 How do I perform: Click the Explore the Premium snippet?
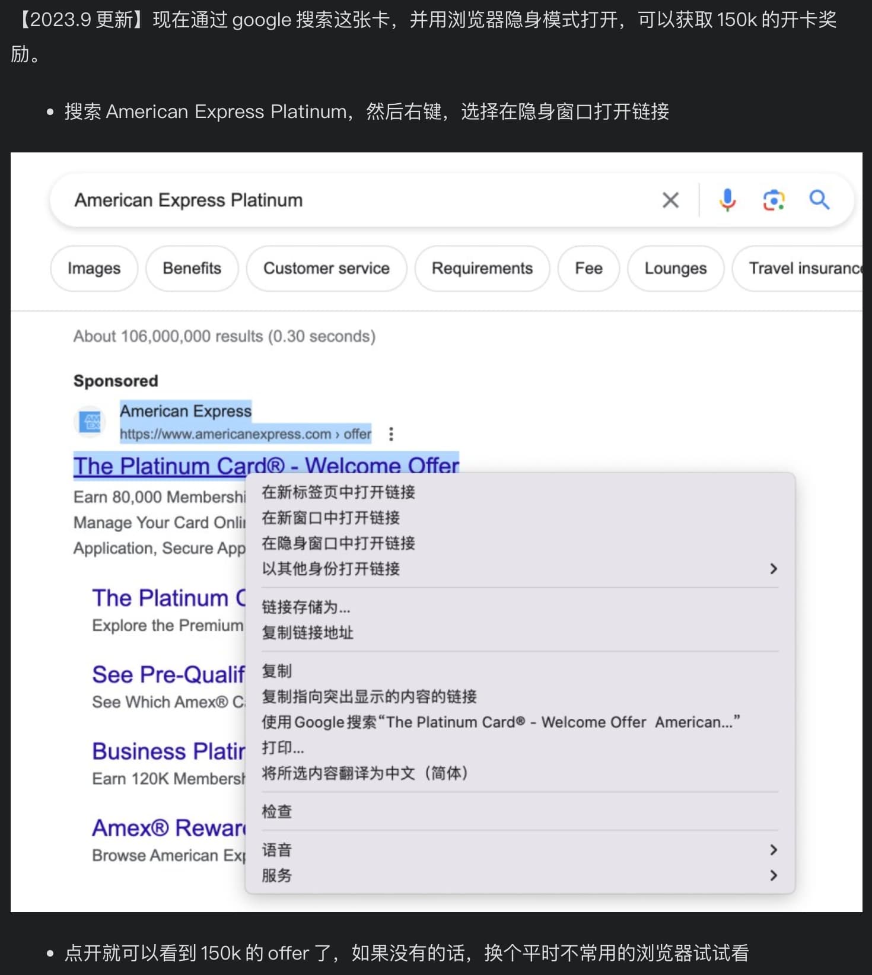168,626
